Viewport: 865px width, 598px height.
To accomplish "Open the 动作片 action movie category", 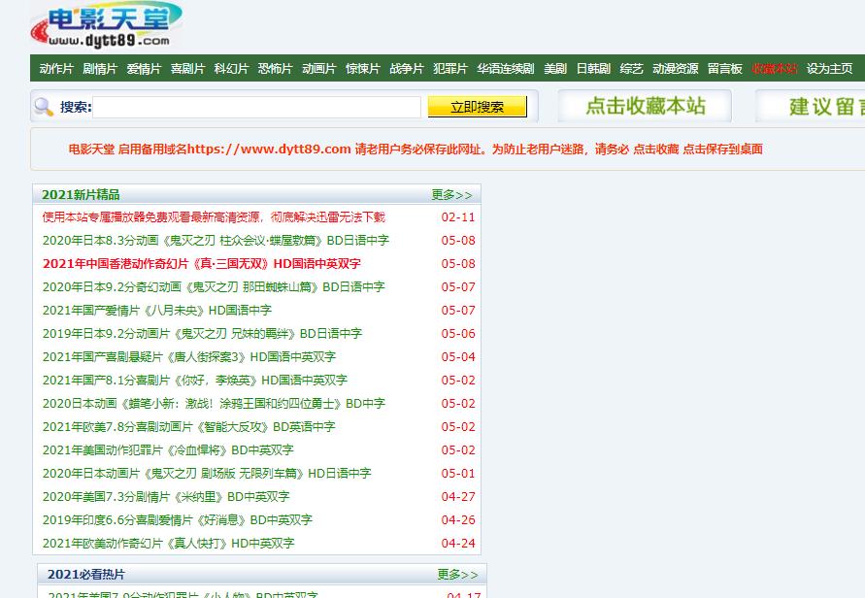I will pyautogui.click(x=55, y=69).
